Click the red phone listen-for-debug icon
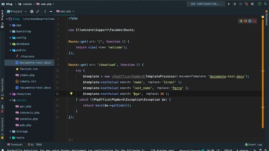The height and width of the screenshot is (151, 269). (246, 4)
